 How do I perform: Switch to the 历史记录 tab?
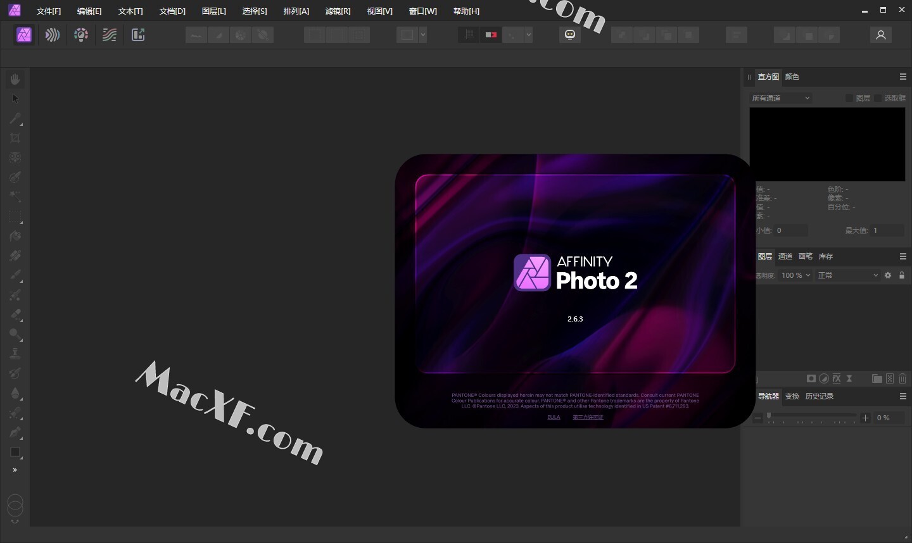pos(820,396)
